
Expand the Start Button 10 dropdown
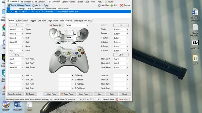click(x=23, y=42)
